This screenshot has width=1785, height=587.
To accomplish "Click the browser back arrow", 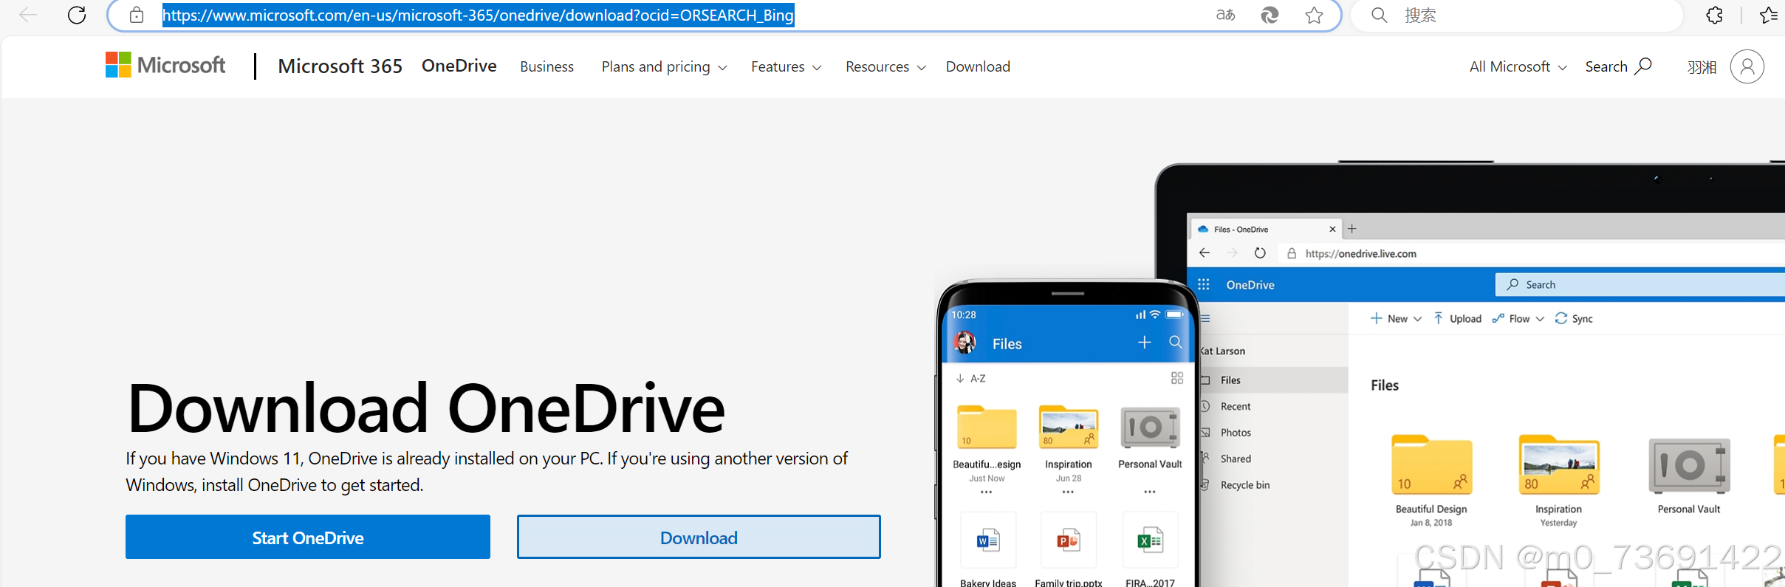I will pos(28,15).
